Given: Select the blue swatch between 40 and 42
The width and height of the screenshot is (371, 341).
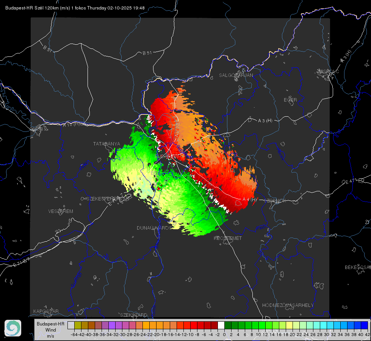Looking at the screenshot, I should point(365,325).
